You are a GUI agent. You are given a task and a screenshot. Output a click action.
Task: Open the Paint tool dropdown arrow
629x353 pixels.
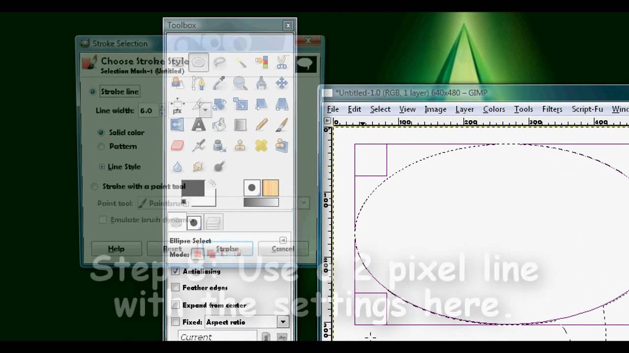tap(304, 203)
